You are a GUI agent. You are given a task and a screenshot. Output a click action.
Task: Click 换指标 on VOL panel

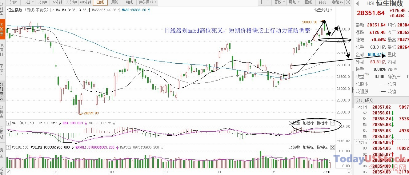tap(322, 148)
